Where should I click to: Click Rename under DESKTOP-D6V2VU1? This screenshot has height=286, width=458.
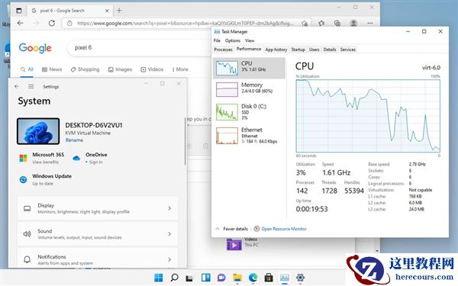pos(74,140)
